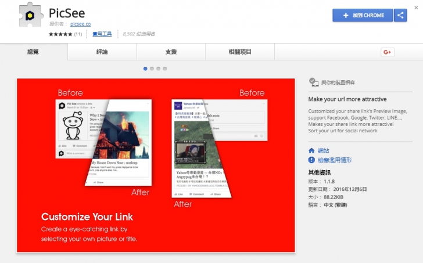Switch to the 總覽 overview tab
This screenshot has height=263, width=423.
(x=34, y=52)
